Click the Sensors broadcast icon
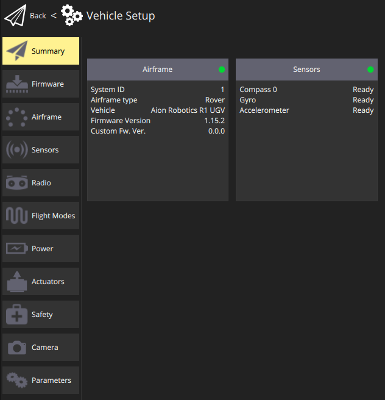The width and height of the screenshot is (385, 400). tap(17, 150)
